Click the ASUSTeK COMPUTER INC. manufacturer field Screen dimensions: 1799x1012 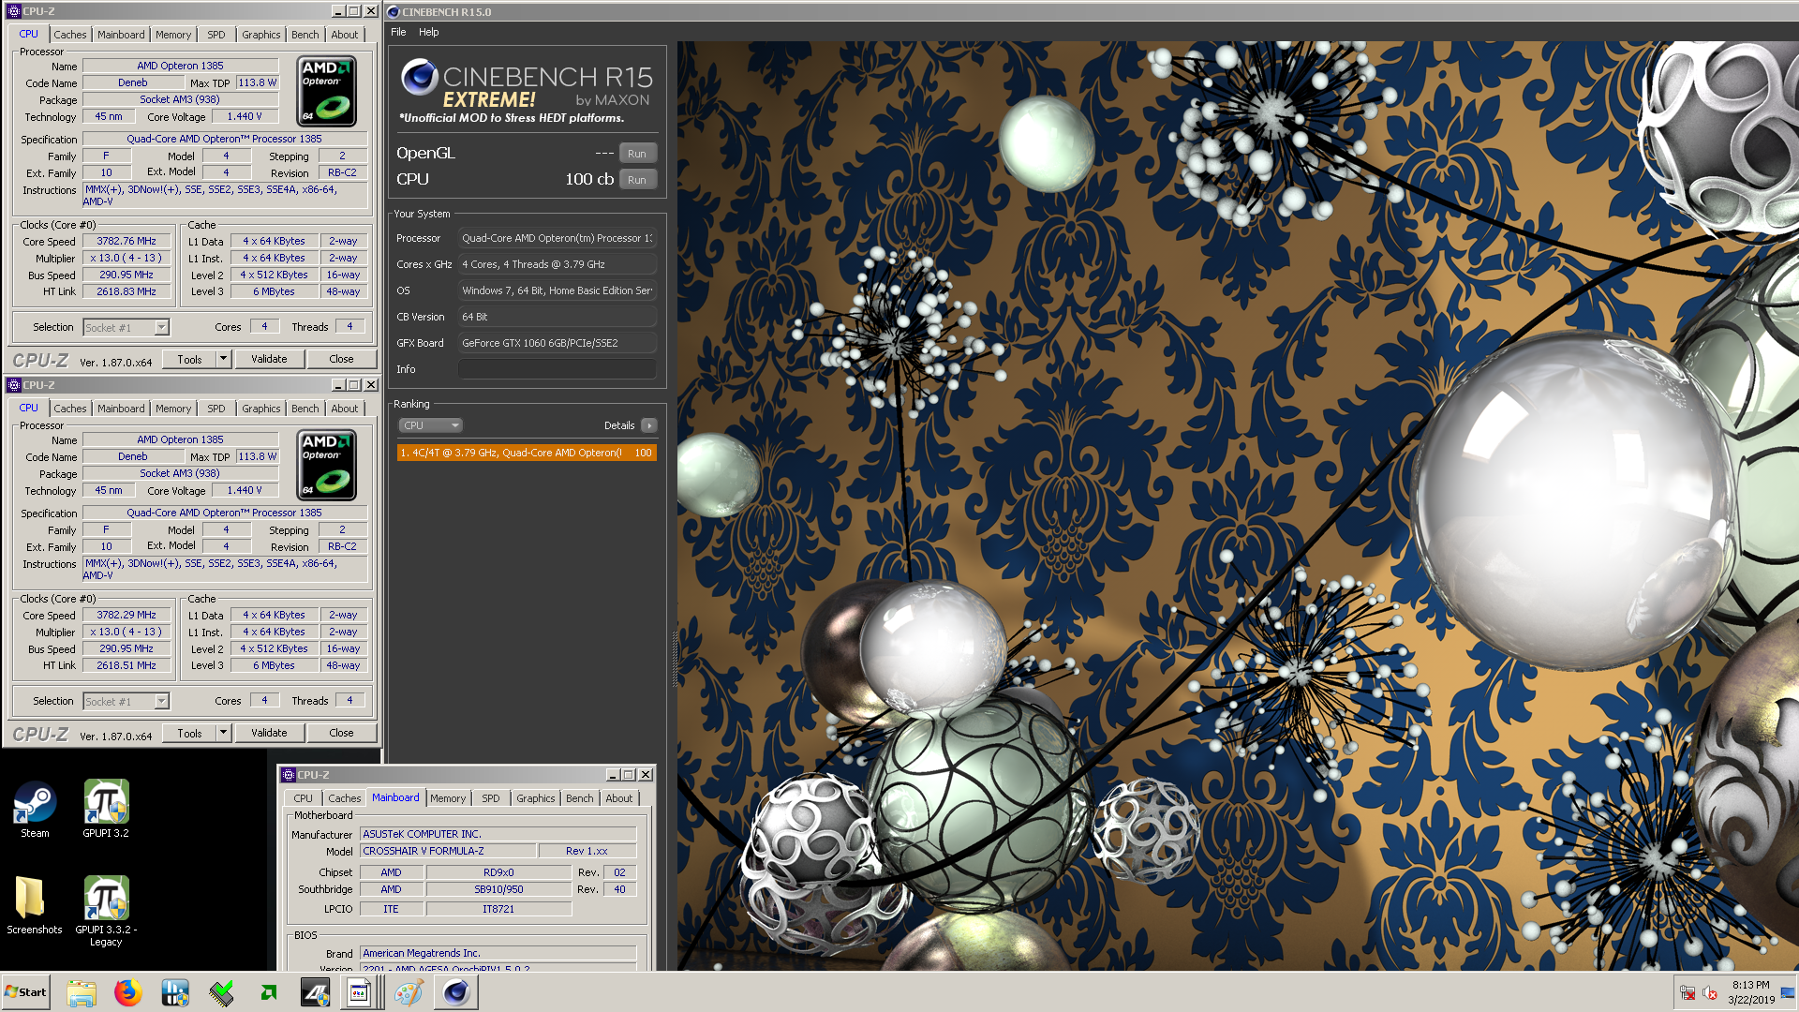(498, 834)
